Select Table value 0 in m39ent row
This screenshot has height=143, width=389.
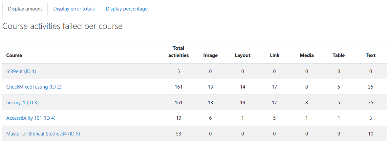point(339,71)
